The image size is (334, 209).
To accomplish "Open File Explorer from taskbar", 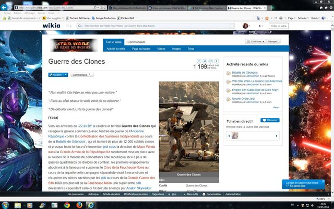I will click(18, 205).
